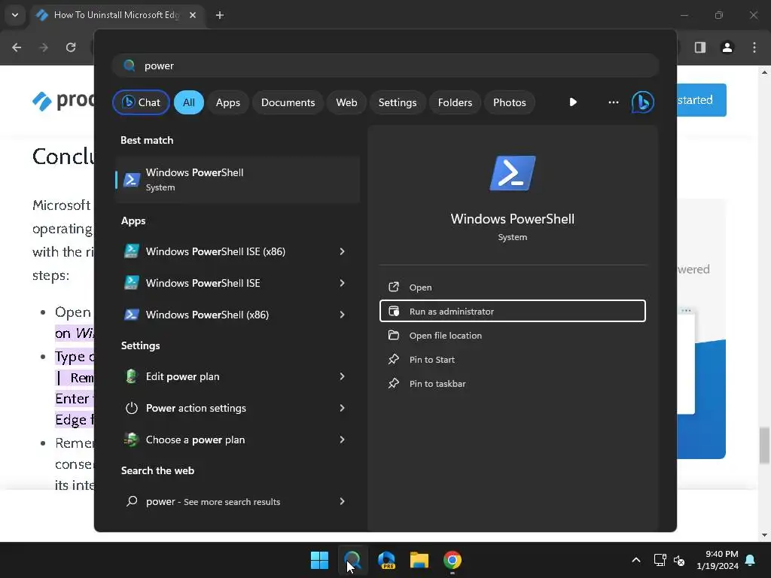The height and width of the screenshot is (578, 771).
Task: Click the large Windows PowerShell logo in preview
Action: 512,173
